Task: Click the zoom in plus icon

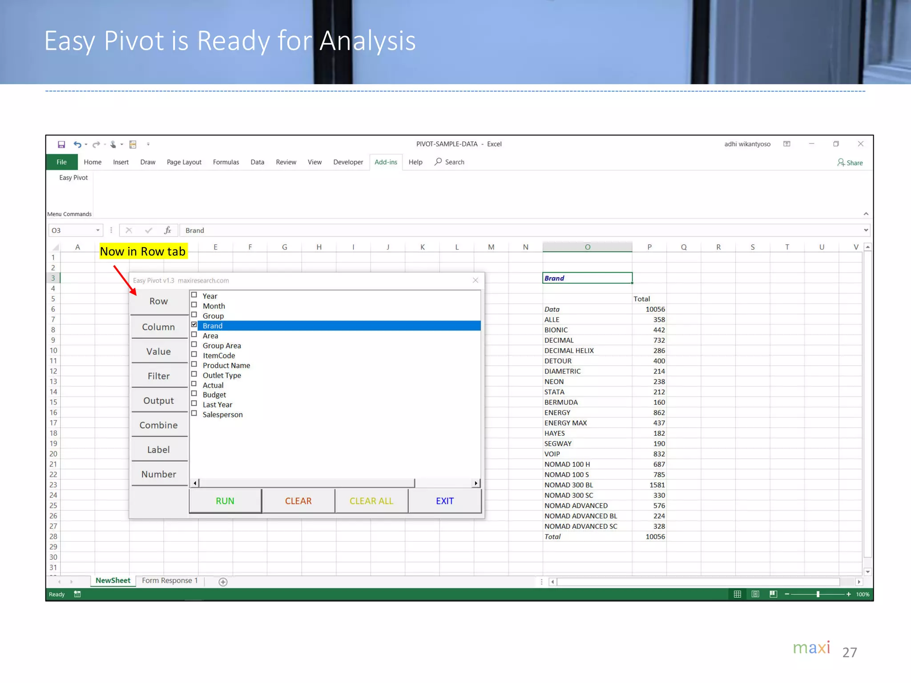Action: [x=849, y=595]
